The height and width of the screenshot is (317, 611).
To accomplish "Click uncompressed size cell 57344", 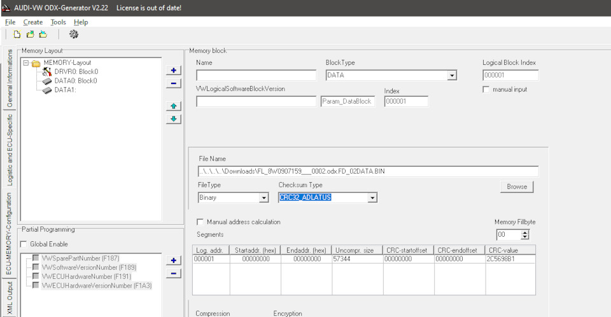I will 357,259.
